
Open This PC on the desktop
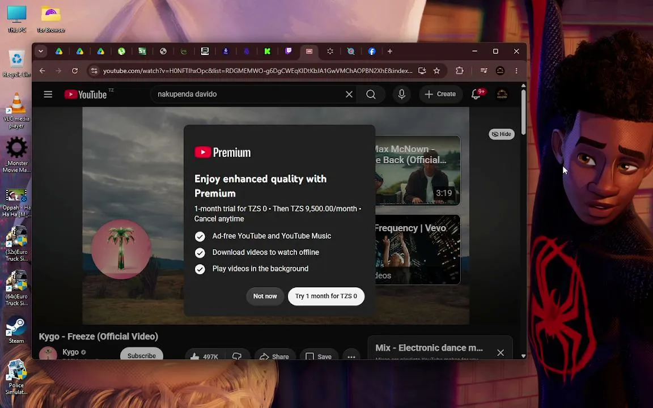pos(16,19)
